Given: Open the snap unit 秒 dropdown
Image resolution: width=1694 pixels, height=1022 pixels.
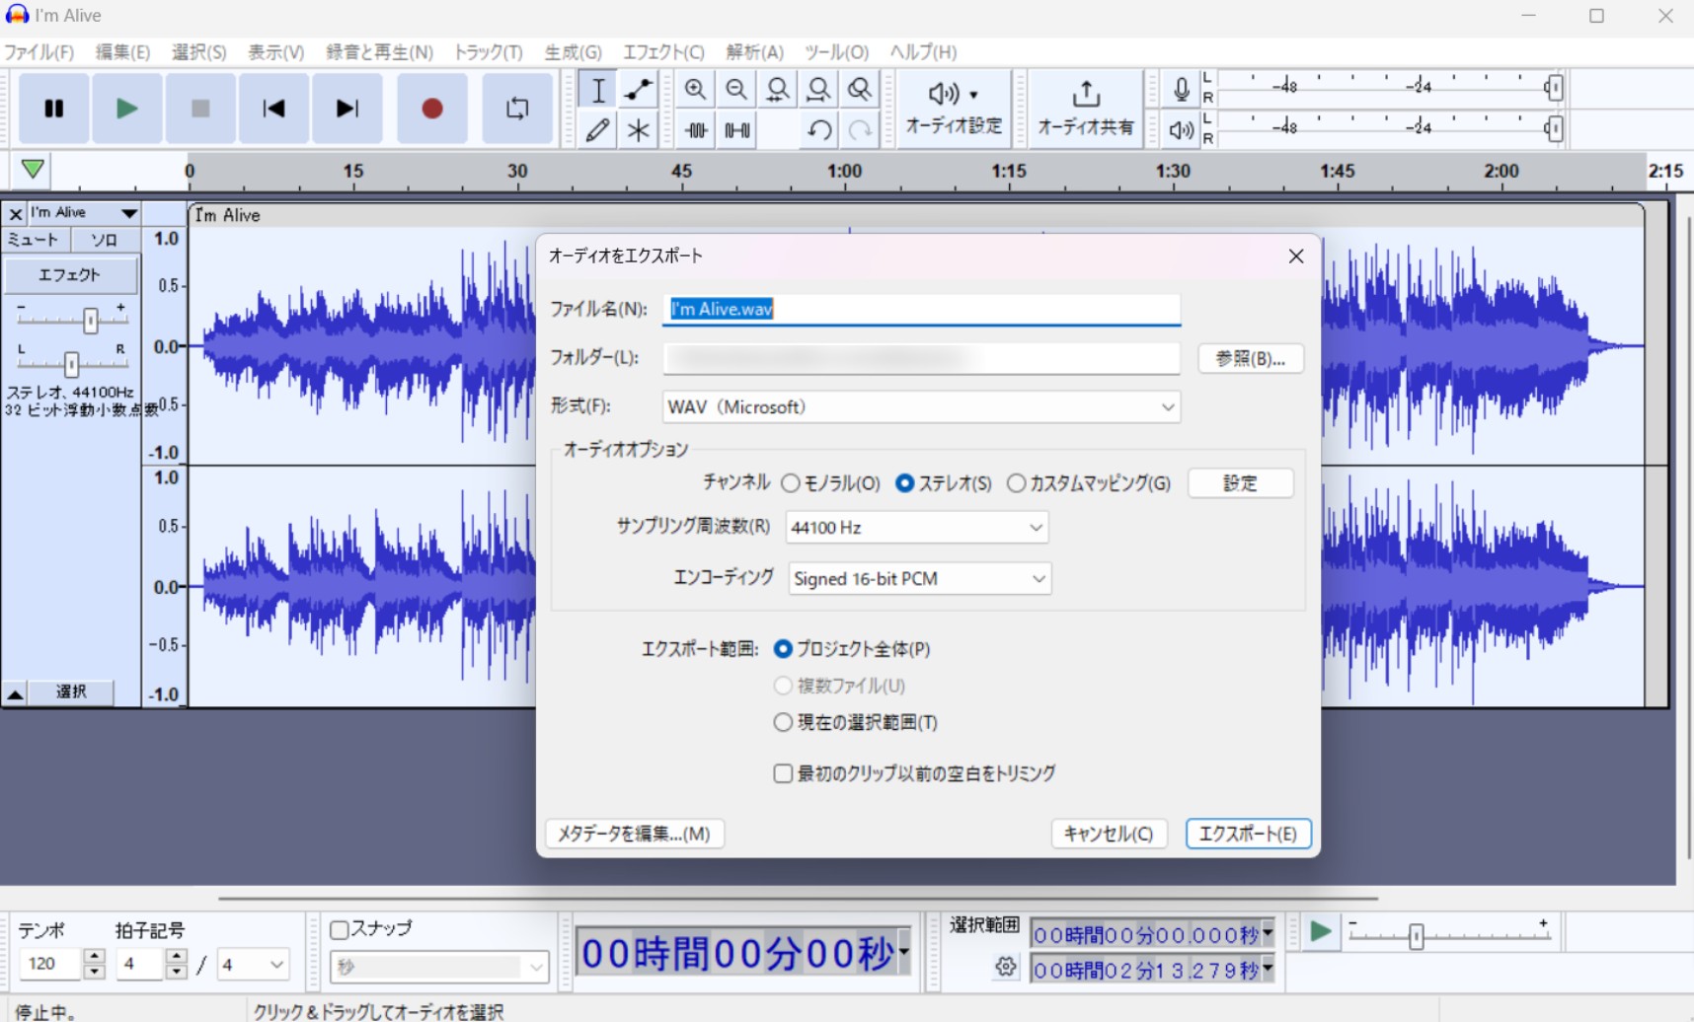Looking at the screenshot, I should (x=439, y=967).
